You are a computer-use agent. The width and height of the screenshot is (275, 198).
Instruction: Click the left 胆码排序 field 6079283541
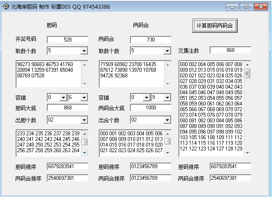pyautogui.click(x=68, y=166)
